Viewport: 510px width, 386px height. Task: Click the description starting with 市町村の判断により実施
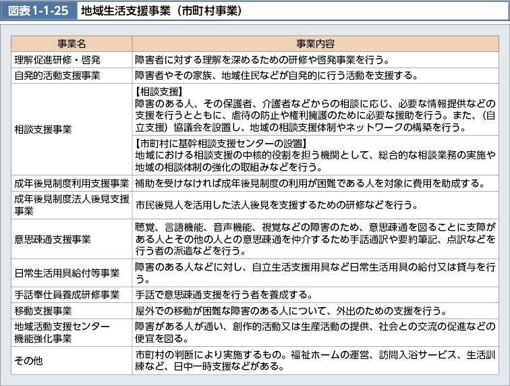click(x=315, y=360)
